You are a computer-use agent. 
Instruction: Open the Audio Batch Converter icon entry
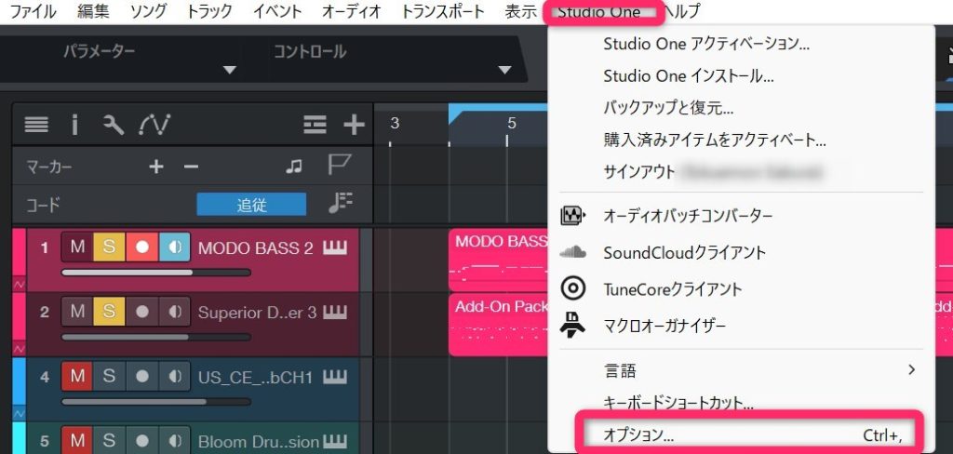click(573, 216)
